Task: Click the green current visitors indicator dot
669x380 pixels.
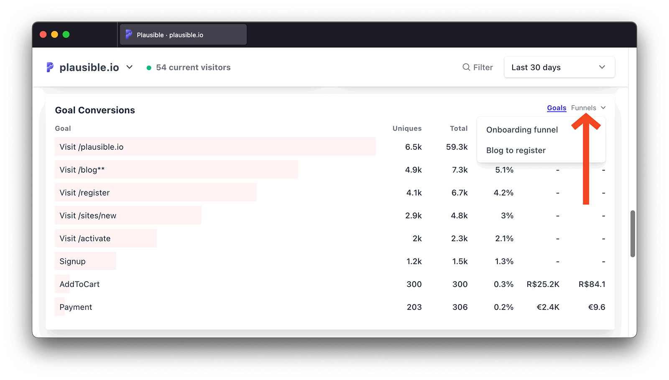Action: point(149,68)
